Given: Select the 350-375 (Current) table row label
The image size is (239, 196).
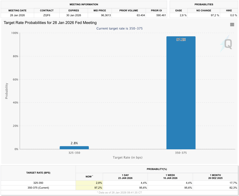Looking at the screenshot, I should pos(38,187).
